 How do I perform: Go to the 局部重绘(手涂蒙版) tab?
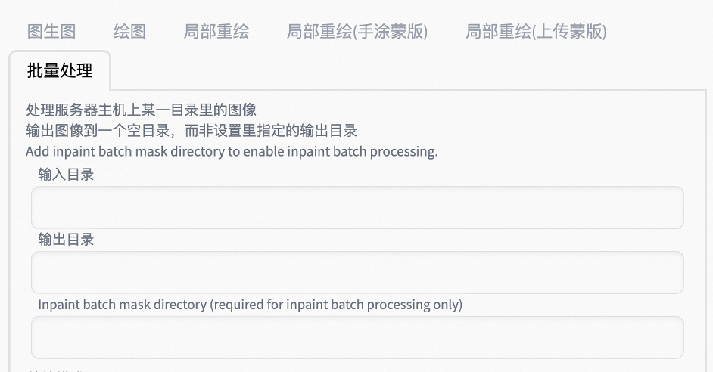point(356,32)
